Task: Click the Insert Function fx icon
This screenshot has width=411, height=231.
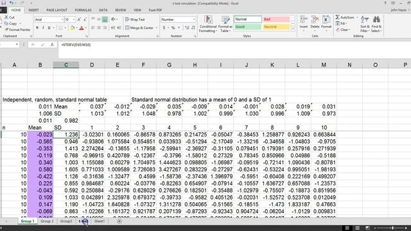Action: pyautogui.click(x=52, y=45)
